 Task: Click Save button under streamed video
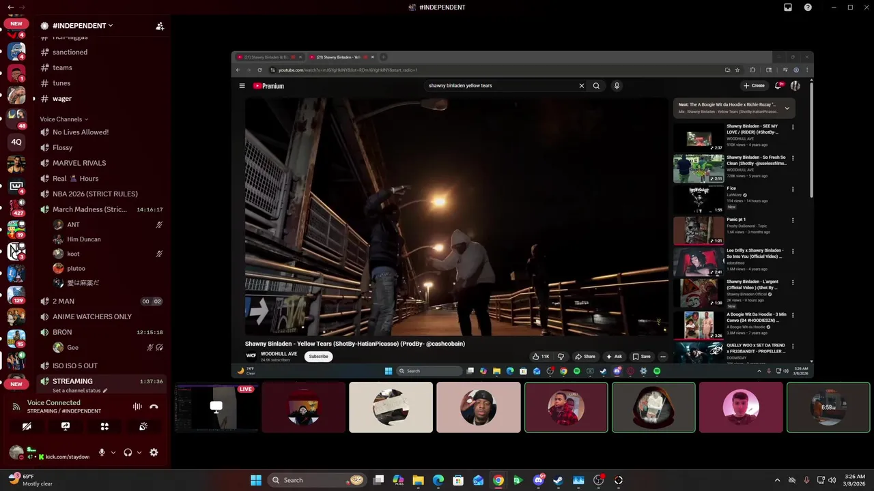(x=641, y=357)
